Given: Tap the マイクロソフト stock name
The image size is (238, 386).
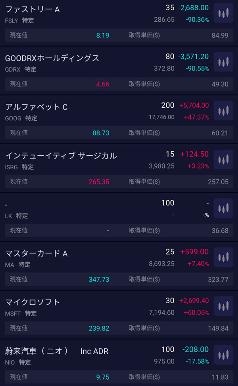Looking at the screenshot, I should [x=33, y=302].
